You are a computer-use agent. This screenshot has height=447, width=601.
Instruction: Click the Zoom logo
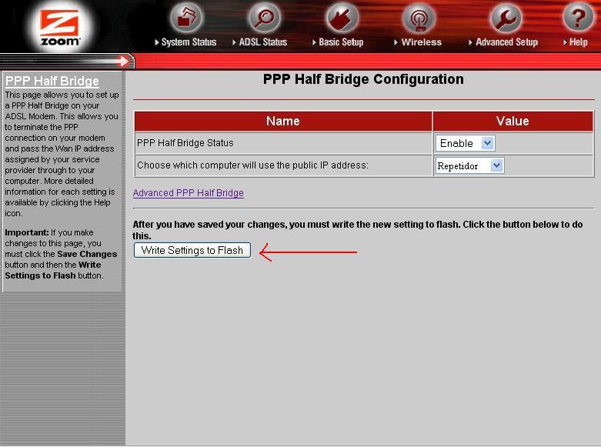point(60,28)
